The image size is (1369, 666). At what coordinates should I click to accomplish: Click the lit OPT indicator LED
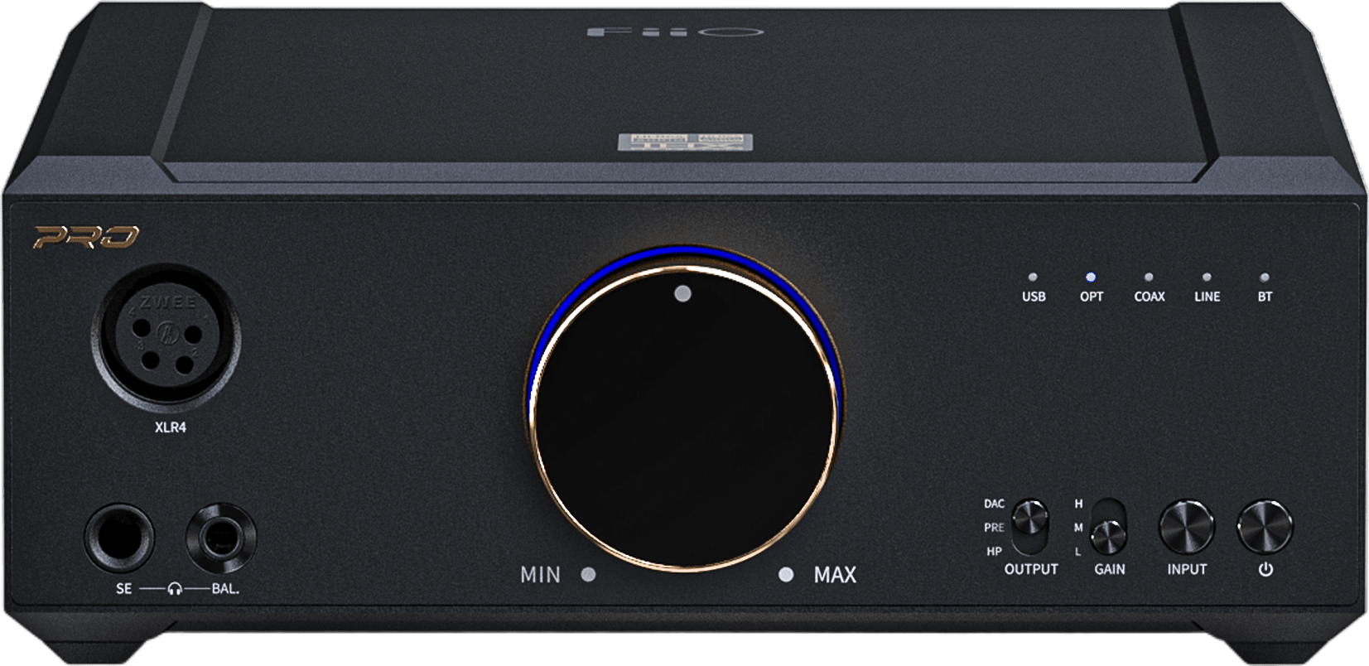click(1091, 277)
